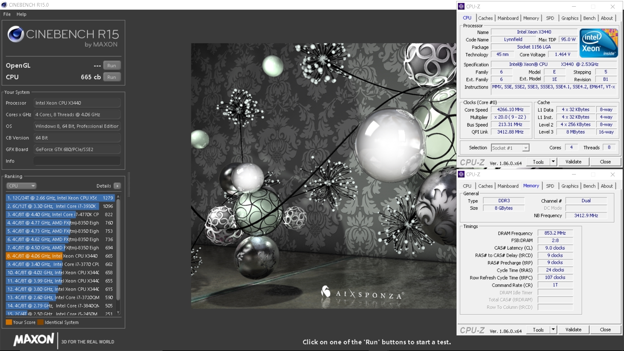
Task: Click the Details arrow icon in Ranking
Action: click(117, 186)
